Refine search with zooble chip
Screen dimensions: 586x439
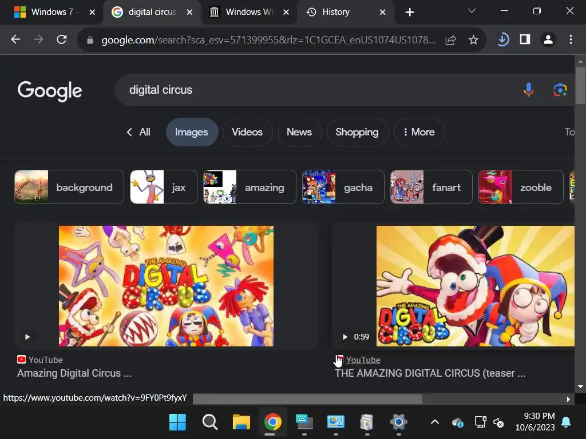[x=521, y=187]
